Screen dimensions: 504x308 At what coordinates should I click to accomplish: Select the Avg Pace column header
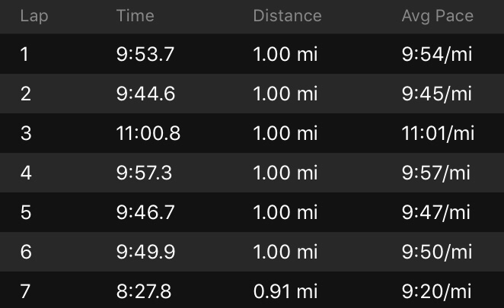click(437, 16)
